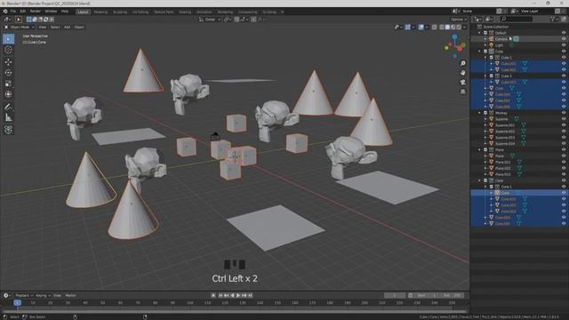The width and height of the screenshot is (569, 320).
Task: Open the viewport Add menu
Action: 68,27
